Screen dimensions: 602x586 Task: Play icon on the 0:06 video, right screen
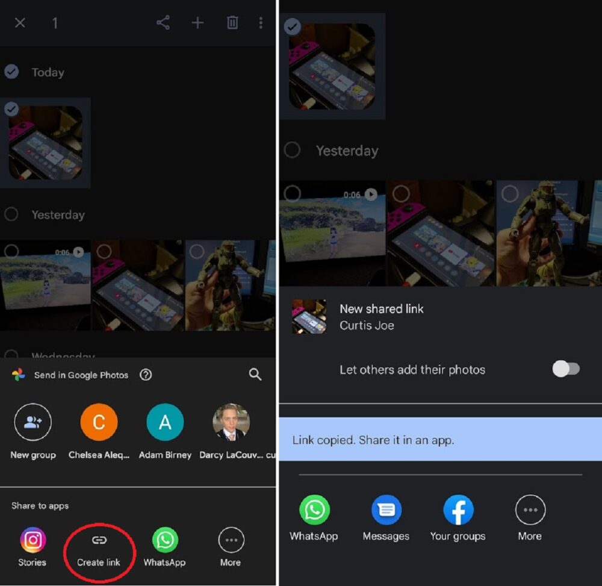(x=370, y=195)
